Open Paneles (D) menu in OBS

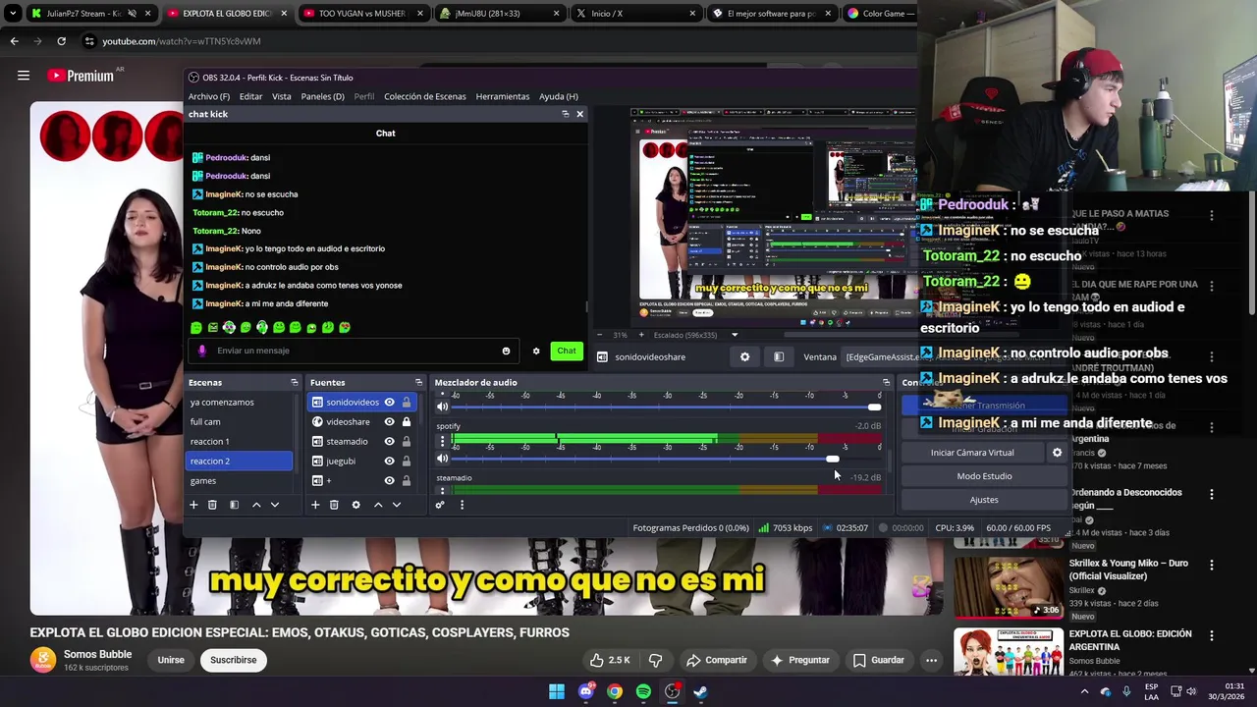point(322,96)
